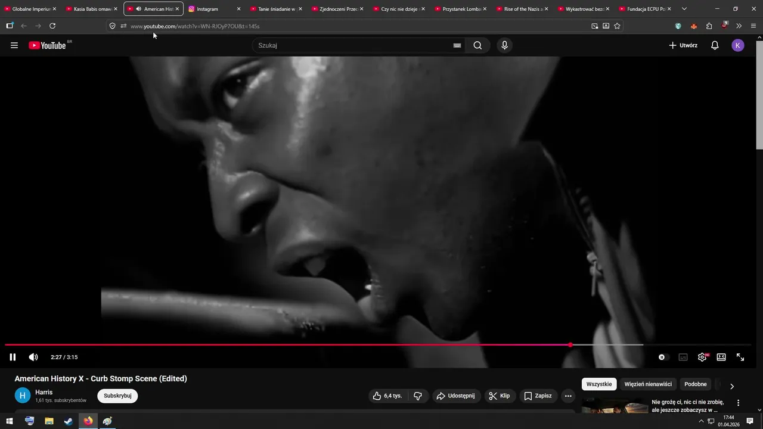Screen dimensions: 763x429
Task: Toggle subtitles with the captions icon
Action: point(683,357)
